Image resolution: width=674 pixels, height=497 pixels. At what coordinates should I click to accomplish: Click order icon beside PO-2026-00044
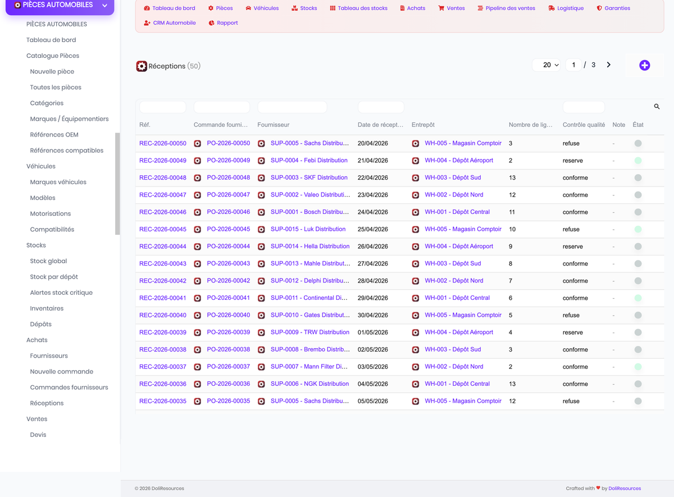197,247
